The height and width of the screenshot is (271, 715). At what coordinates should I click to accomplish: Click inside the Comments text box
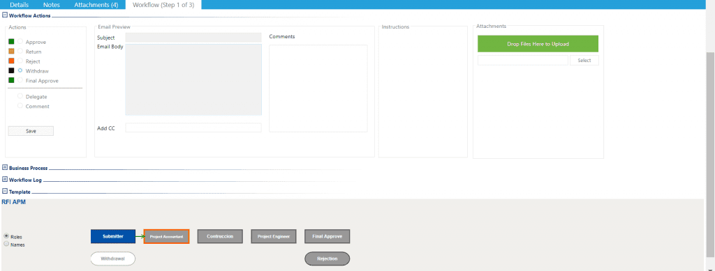click(318, 88)
